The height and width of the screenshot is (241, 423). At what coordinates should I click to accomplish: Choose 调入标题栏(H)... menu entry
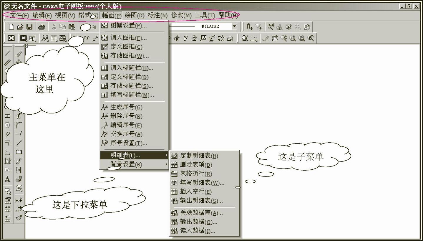tap(134, 68)
